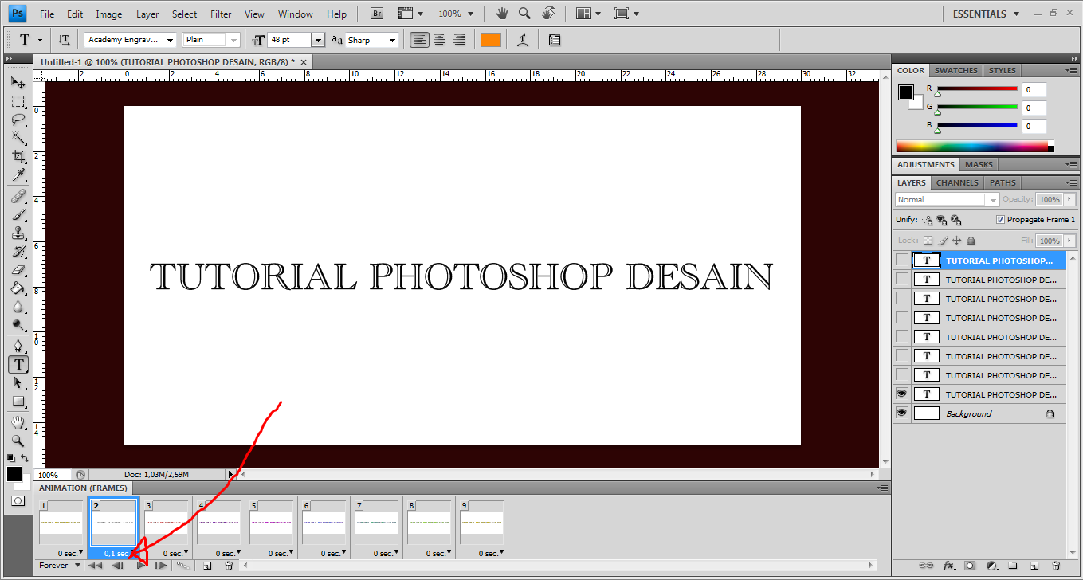1083x580 pixels.
Task: Open the font style dropdown showing Plain
Action: click(233, 40)
